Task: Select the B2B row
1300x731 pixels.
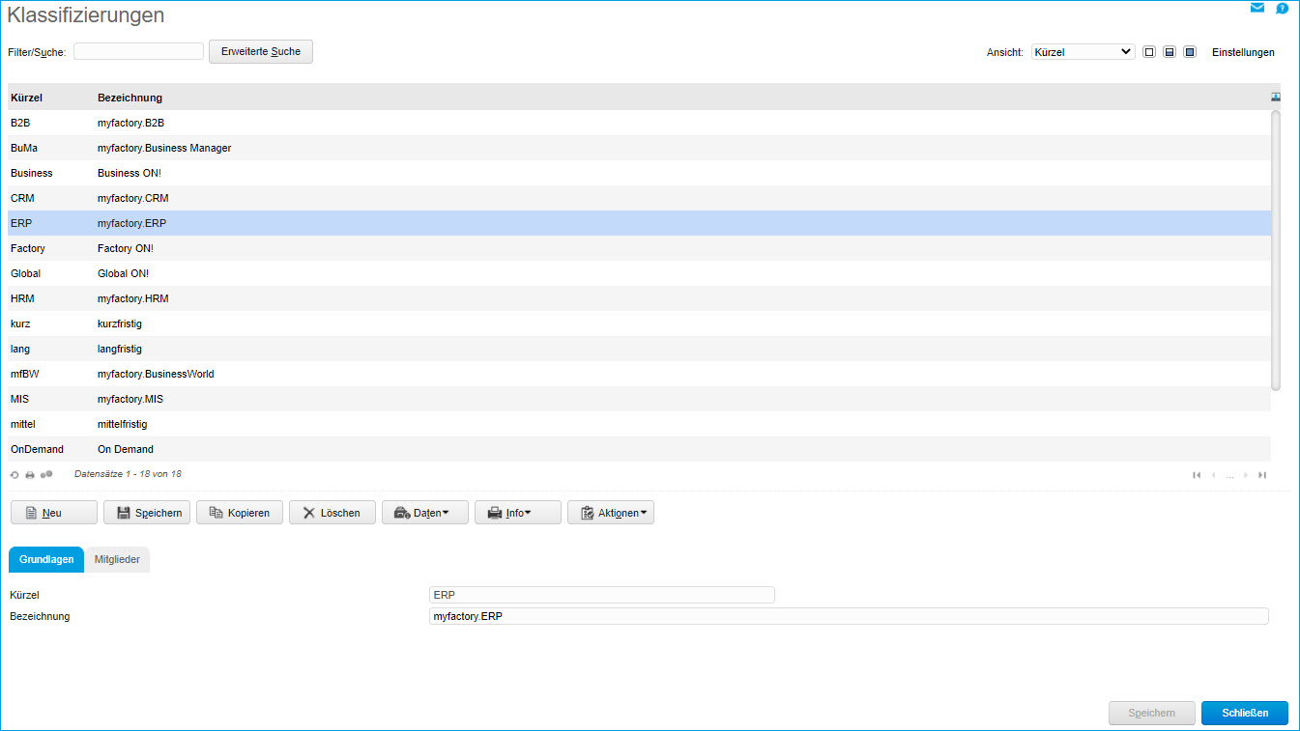Action: pos(639,123)
